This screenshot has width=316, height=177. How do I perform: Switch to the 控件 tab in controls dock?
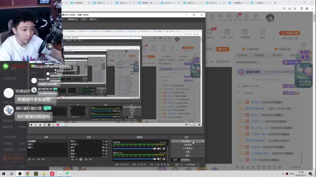click(175, 160)
